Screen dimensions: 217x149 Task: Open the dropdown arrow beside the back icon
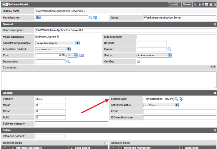pos(7,4)
